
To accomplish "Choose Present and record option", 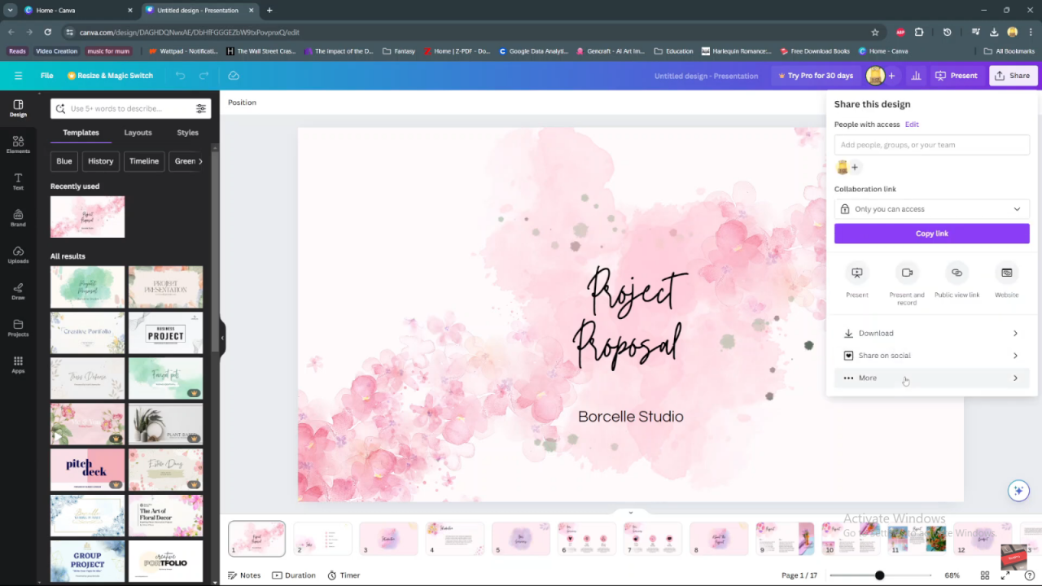I will (x=907, y=273).
